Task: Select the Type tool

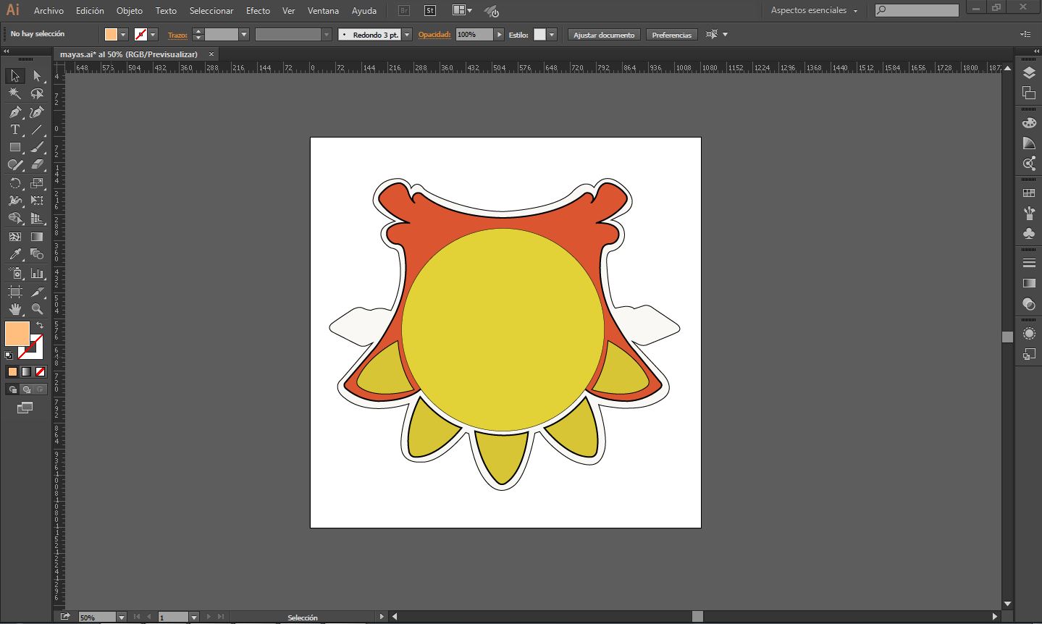Action: pos(15,130)
